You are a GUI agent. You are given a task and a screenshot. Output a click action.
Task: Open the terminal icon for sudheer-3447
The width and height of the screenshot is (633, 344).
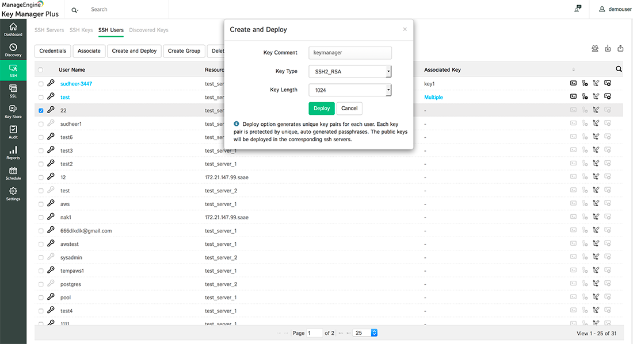[573, 84]
